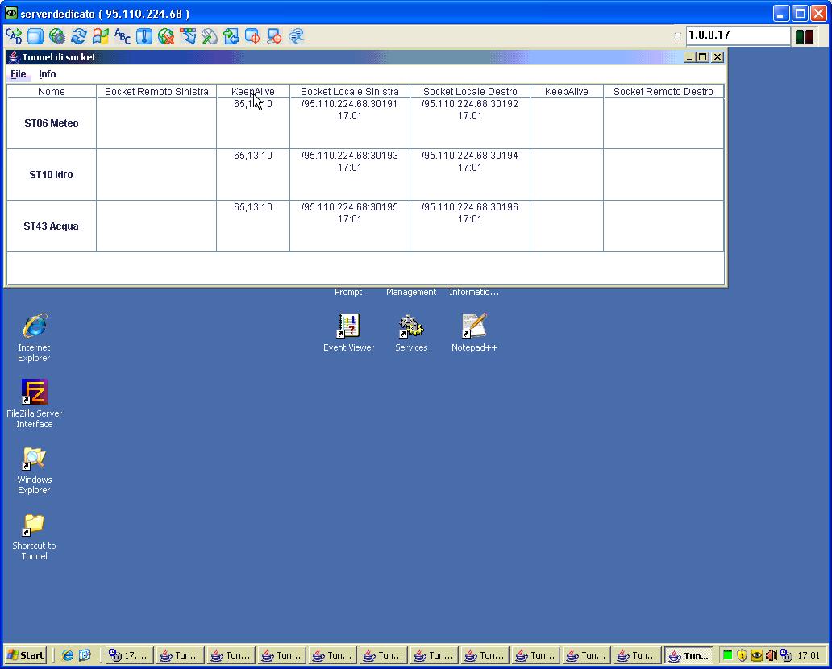Open the File menu in Tunnel window
Image resolution: width=832 pixels, height=669 pixels.
click(x=18, y=74)
